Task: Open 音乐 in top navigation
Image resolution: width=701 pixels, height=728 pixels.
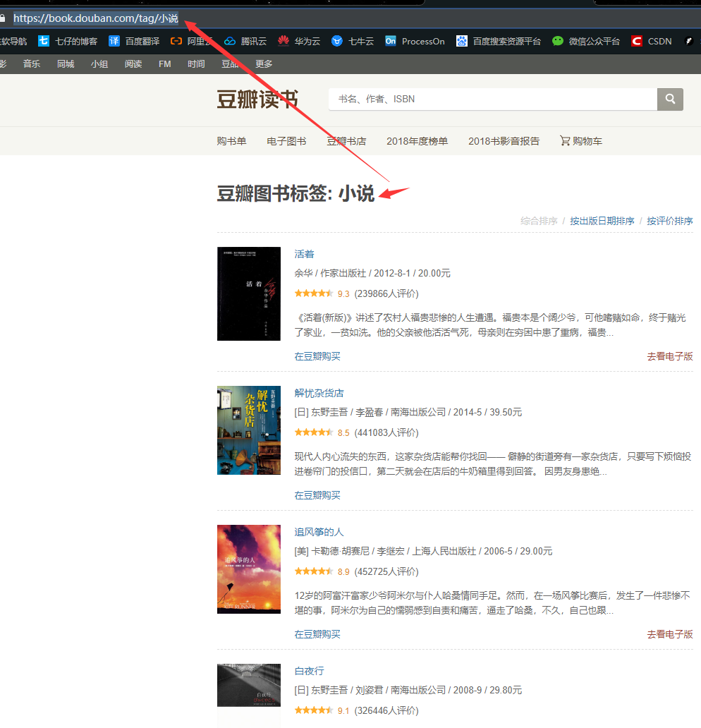Action: click(x=32, y=63)
